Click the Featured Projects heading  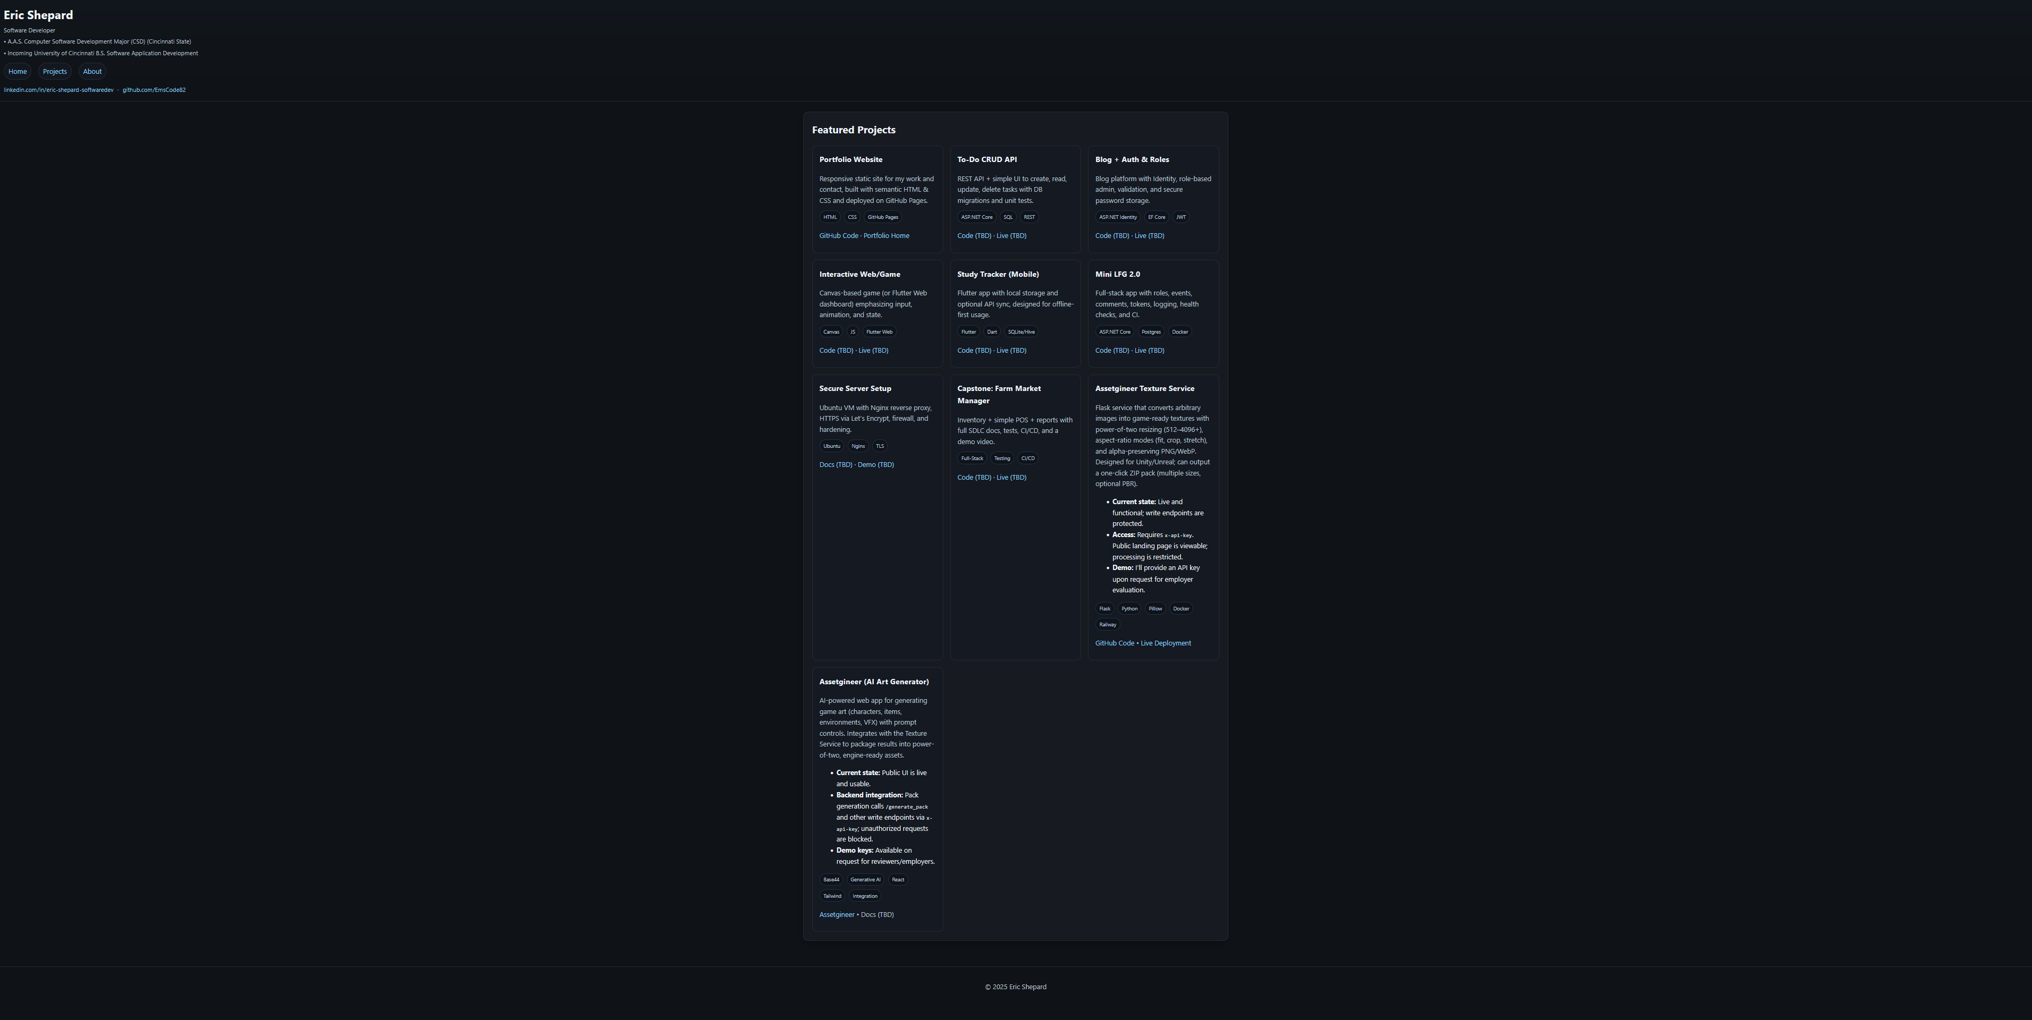coord(854,130)
